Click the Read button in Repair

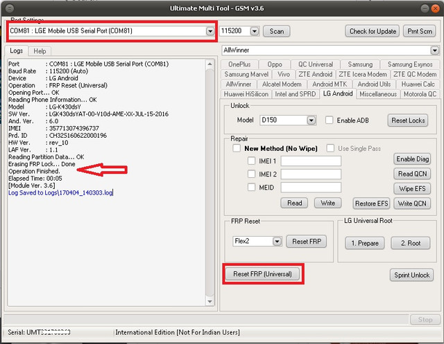tap(294, 203)
